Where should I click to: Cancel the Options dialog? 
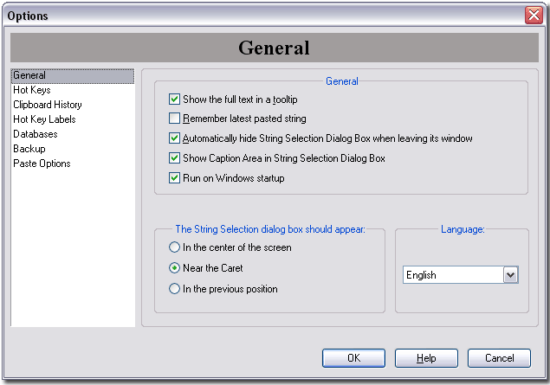click(x=499, y=358)
